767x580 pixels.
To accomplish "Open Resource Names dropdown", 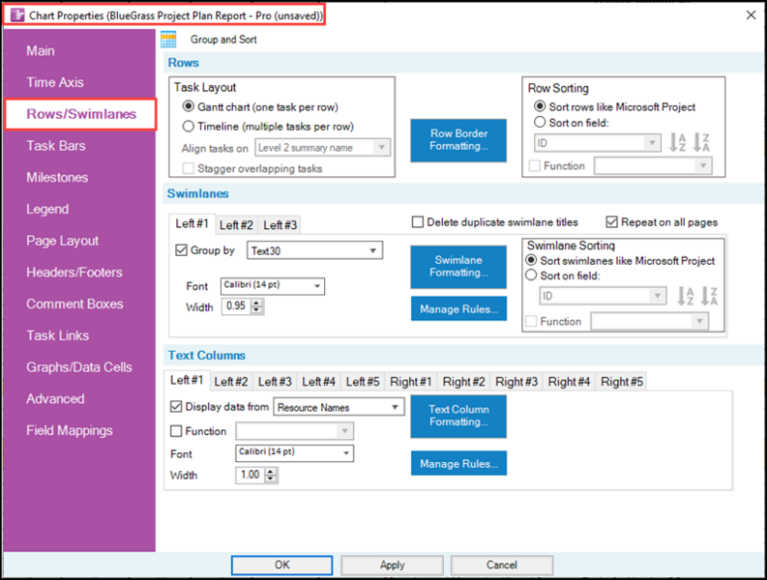I will [339, 407].
